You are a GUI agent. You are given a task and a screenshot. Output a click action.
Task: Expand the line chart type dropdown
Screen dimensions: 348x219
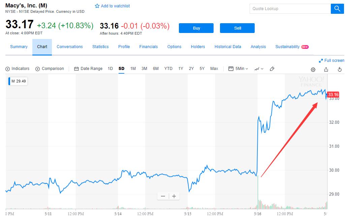coord(259,69)
